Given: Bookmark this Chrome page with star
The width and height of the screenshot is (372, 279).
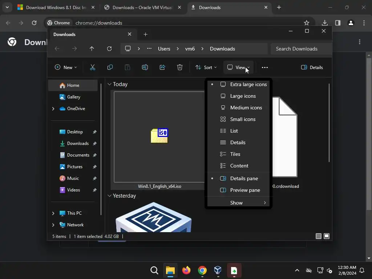Looking at the screenshot, I should 307,23.
